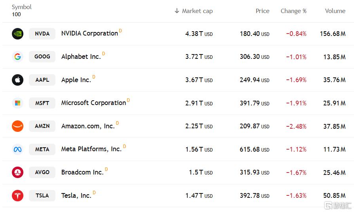Click the Tesla logo icon
Screen dimensions: 354x212
click(x=17, y=195)
